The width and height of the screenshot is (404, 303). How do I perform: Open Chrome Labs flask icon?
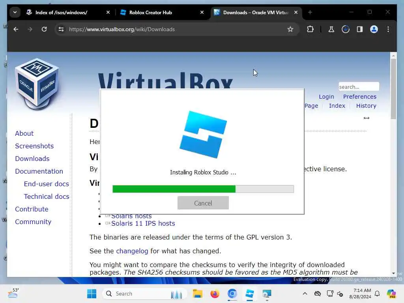click(331, 29)
